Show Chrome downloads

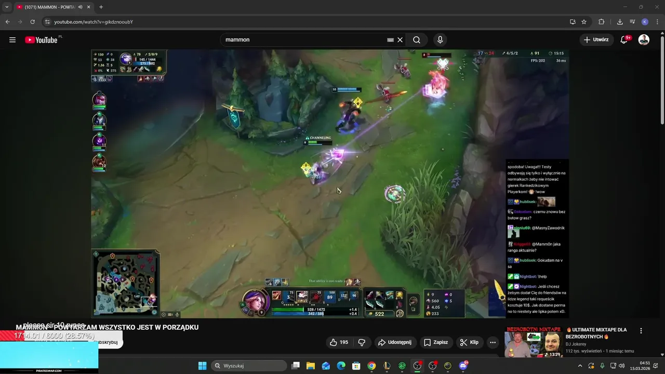pos(620,22)
